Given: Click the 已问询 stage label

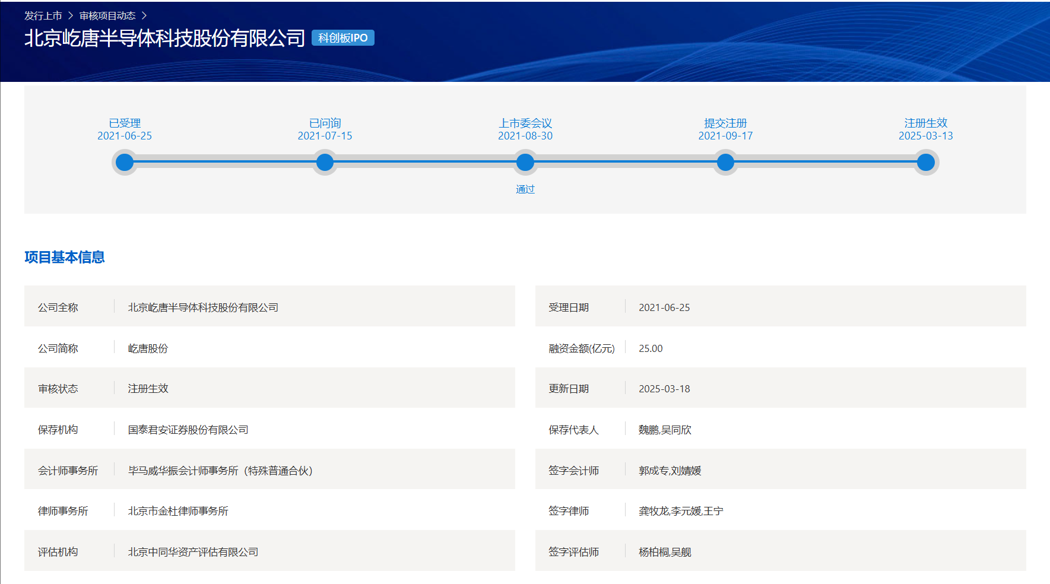Looking at the screenshot, I should [x=325, y=123].
